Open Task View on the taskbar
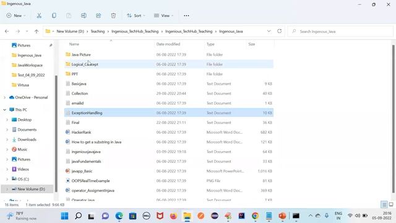Screen dimensions: 396x223 pos(91,216)
